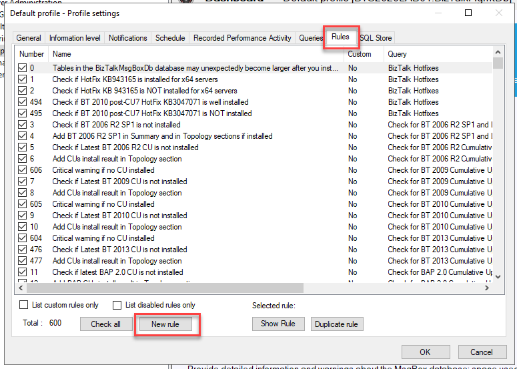Open the Information level tab

(x=75, y=38)
